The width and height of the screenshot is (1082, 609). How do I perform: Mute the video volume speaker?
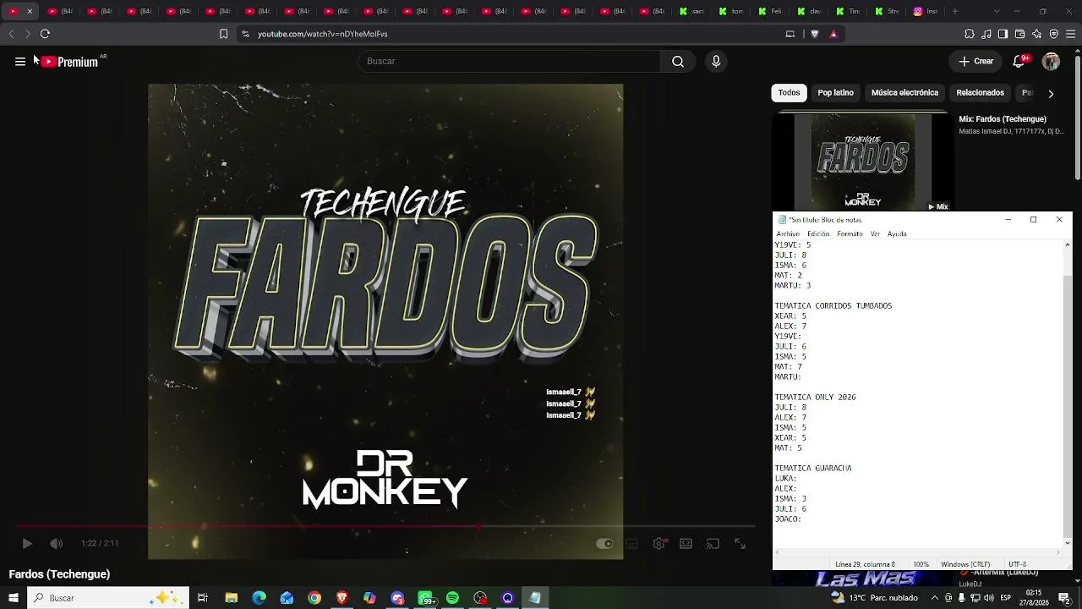point(56,544)
